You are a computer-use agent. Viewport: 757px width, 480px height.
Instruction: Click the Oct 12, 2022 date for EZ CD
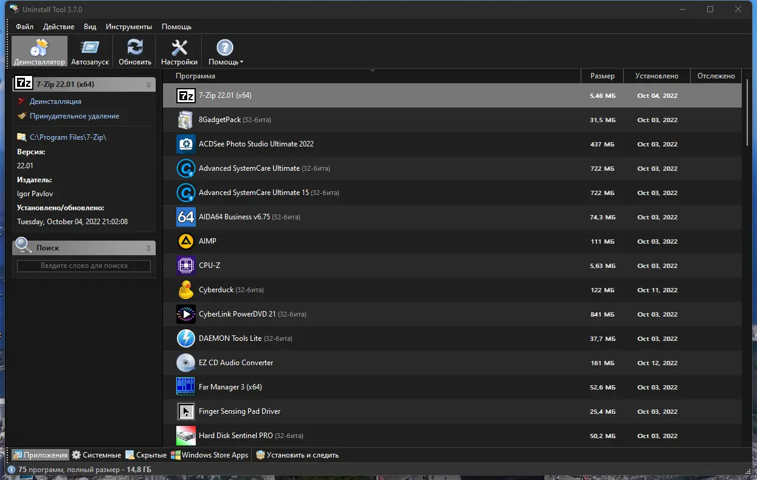point(657,363)
